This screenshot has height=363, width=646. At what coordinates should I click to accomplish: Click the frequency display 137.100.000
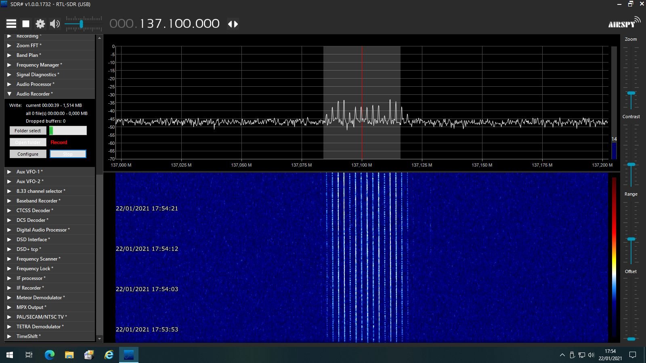coord(164,24)
